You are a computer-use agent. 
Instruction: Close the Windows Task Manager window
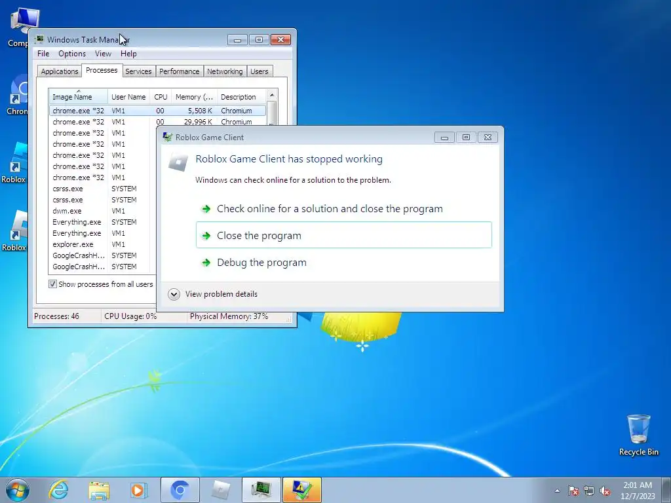tap(280, 40)
